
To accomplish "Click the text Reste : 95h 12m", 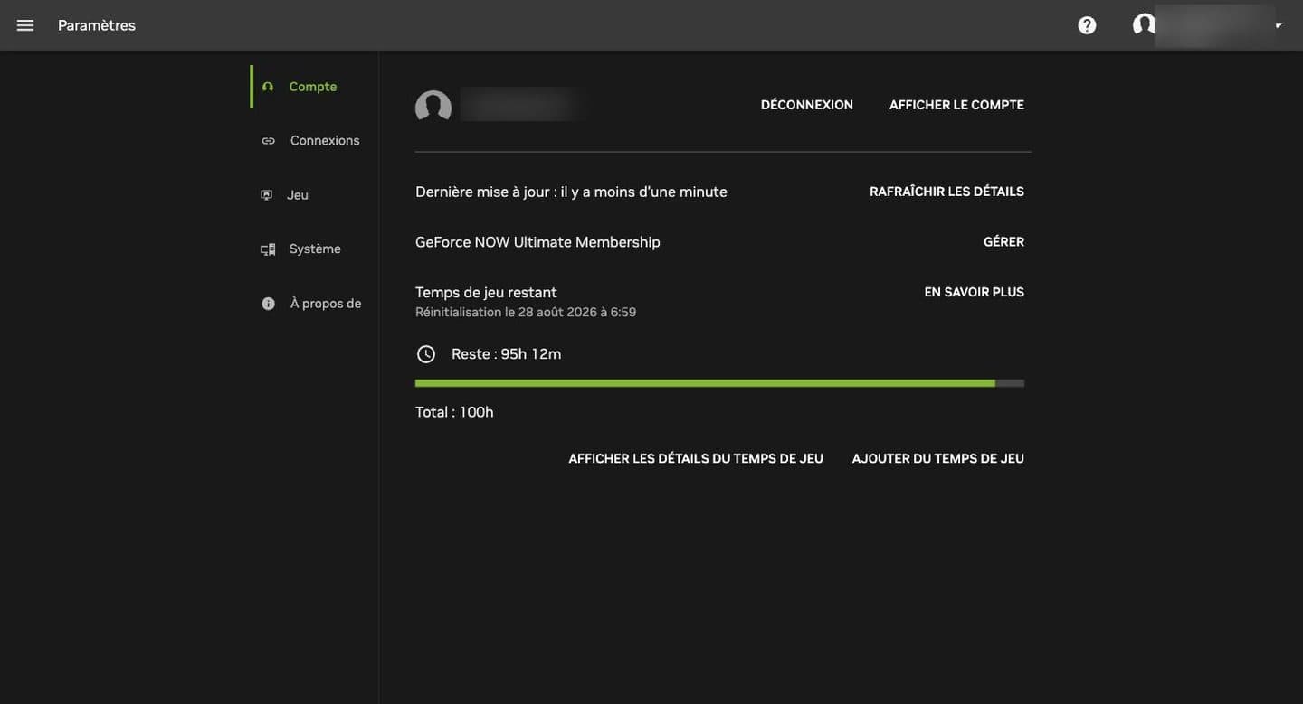I will click(x=506, y=354).
